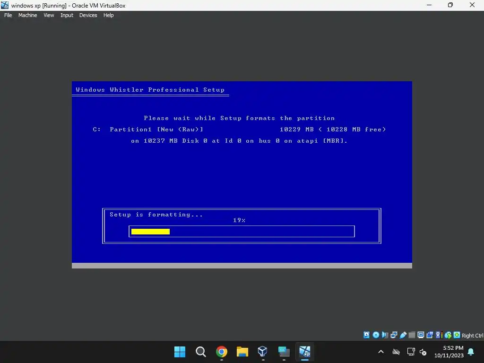Click the network adapters status icon
Screen dimensions: 484x363
click(394, 335)
